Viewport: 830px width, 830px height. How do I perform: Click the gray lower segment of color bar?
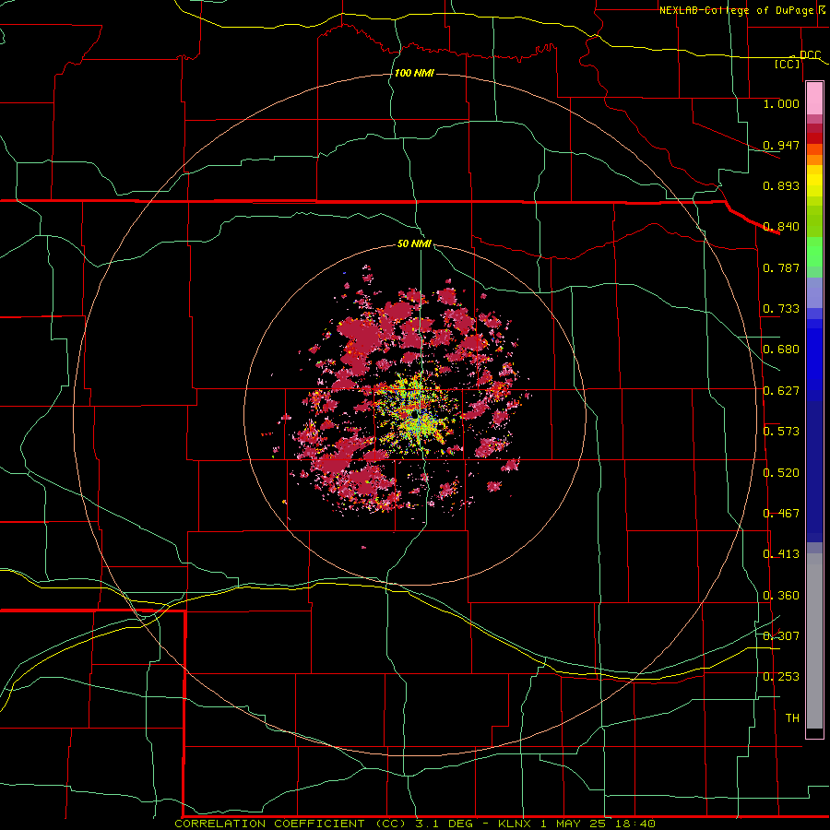point(814,641)
